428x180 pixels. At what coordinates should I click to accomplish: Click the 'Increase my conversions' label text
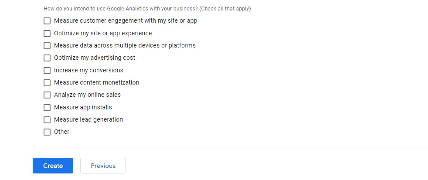pos(88,70)
